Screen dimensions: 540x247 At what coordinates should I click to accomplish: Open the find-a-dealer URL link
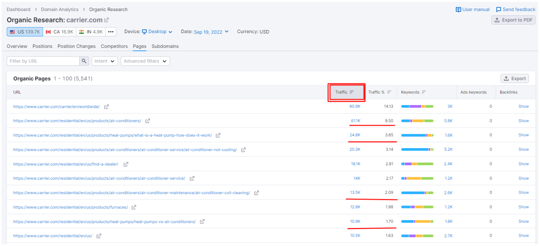pos(66,164)
